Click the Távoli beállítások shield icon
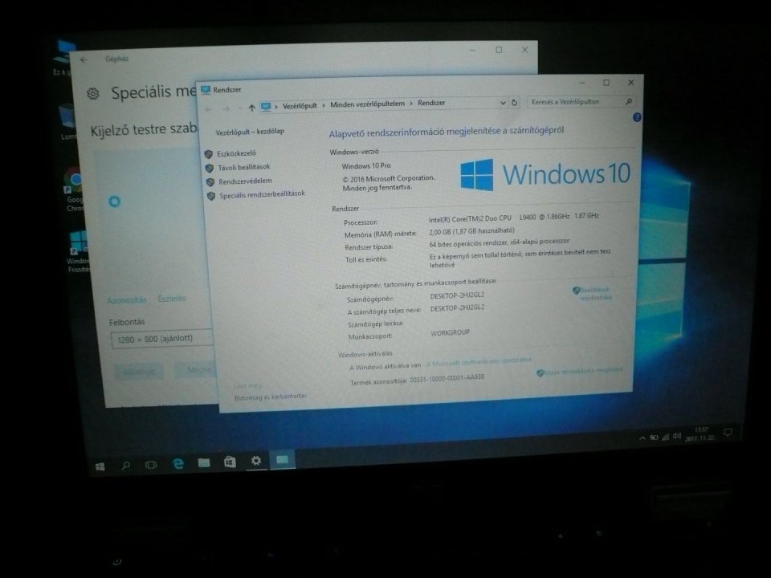 click(210, 168)
